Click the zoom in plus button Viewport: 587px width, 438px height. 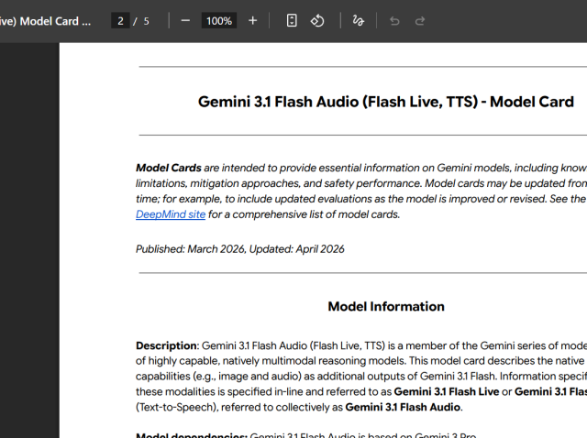(253, 21)
